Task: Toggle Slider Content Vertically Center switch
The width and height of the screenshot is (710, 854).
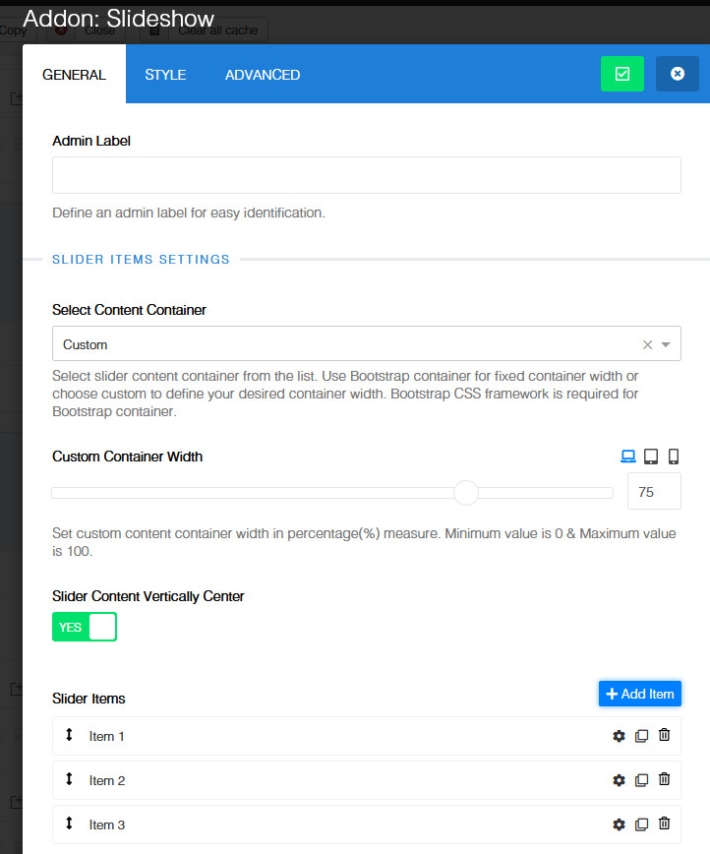Action: click(85, 627)
